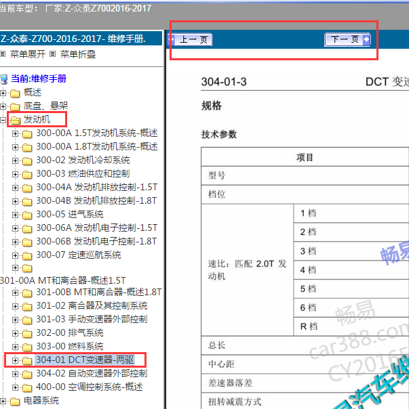Open 300-06A 发动机电子控制-1.5T section
The width and height of the screenshot is (409, 409).
point(97,228)
